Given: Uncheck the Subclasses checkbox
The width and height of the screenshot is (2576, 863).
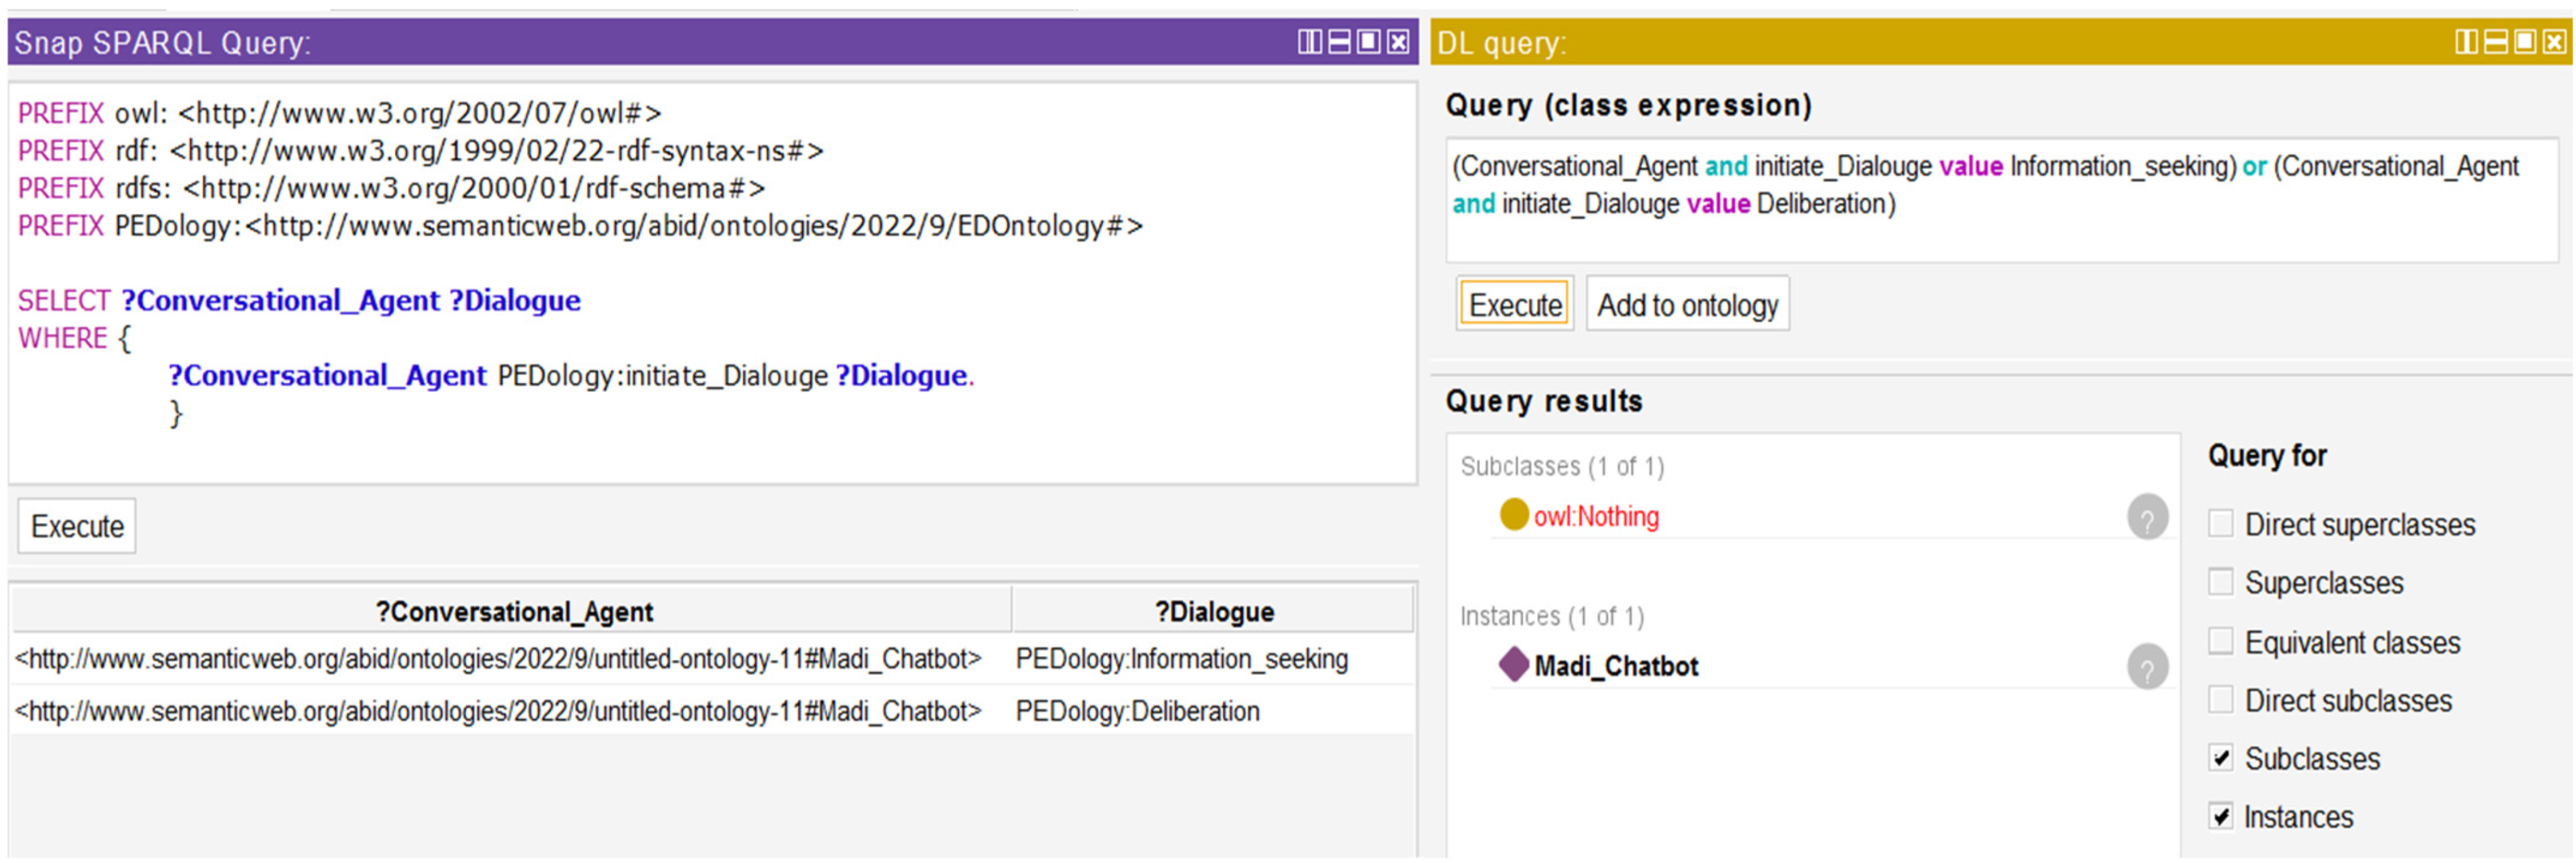Looking at the screenshot, I should click(2220, 758).
